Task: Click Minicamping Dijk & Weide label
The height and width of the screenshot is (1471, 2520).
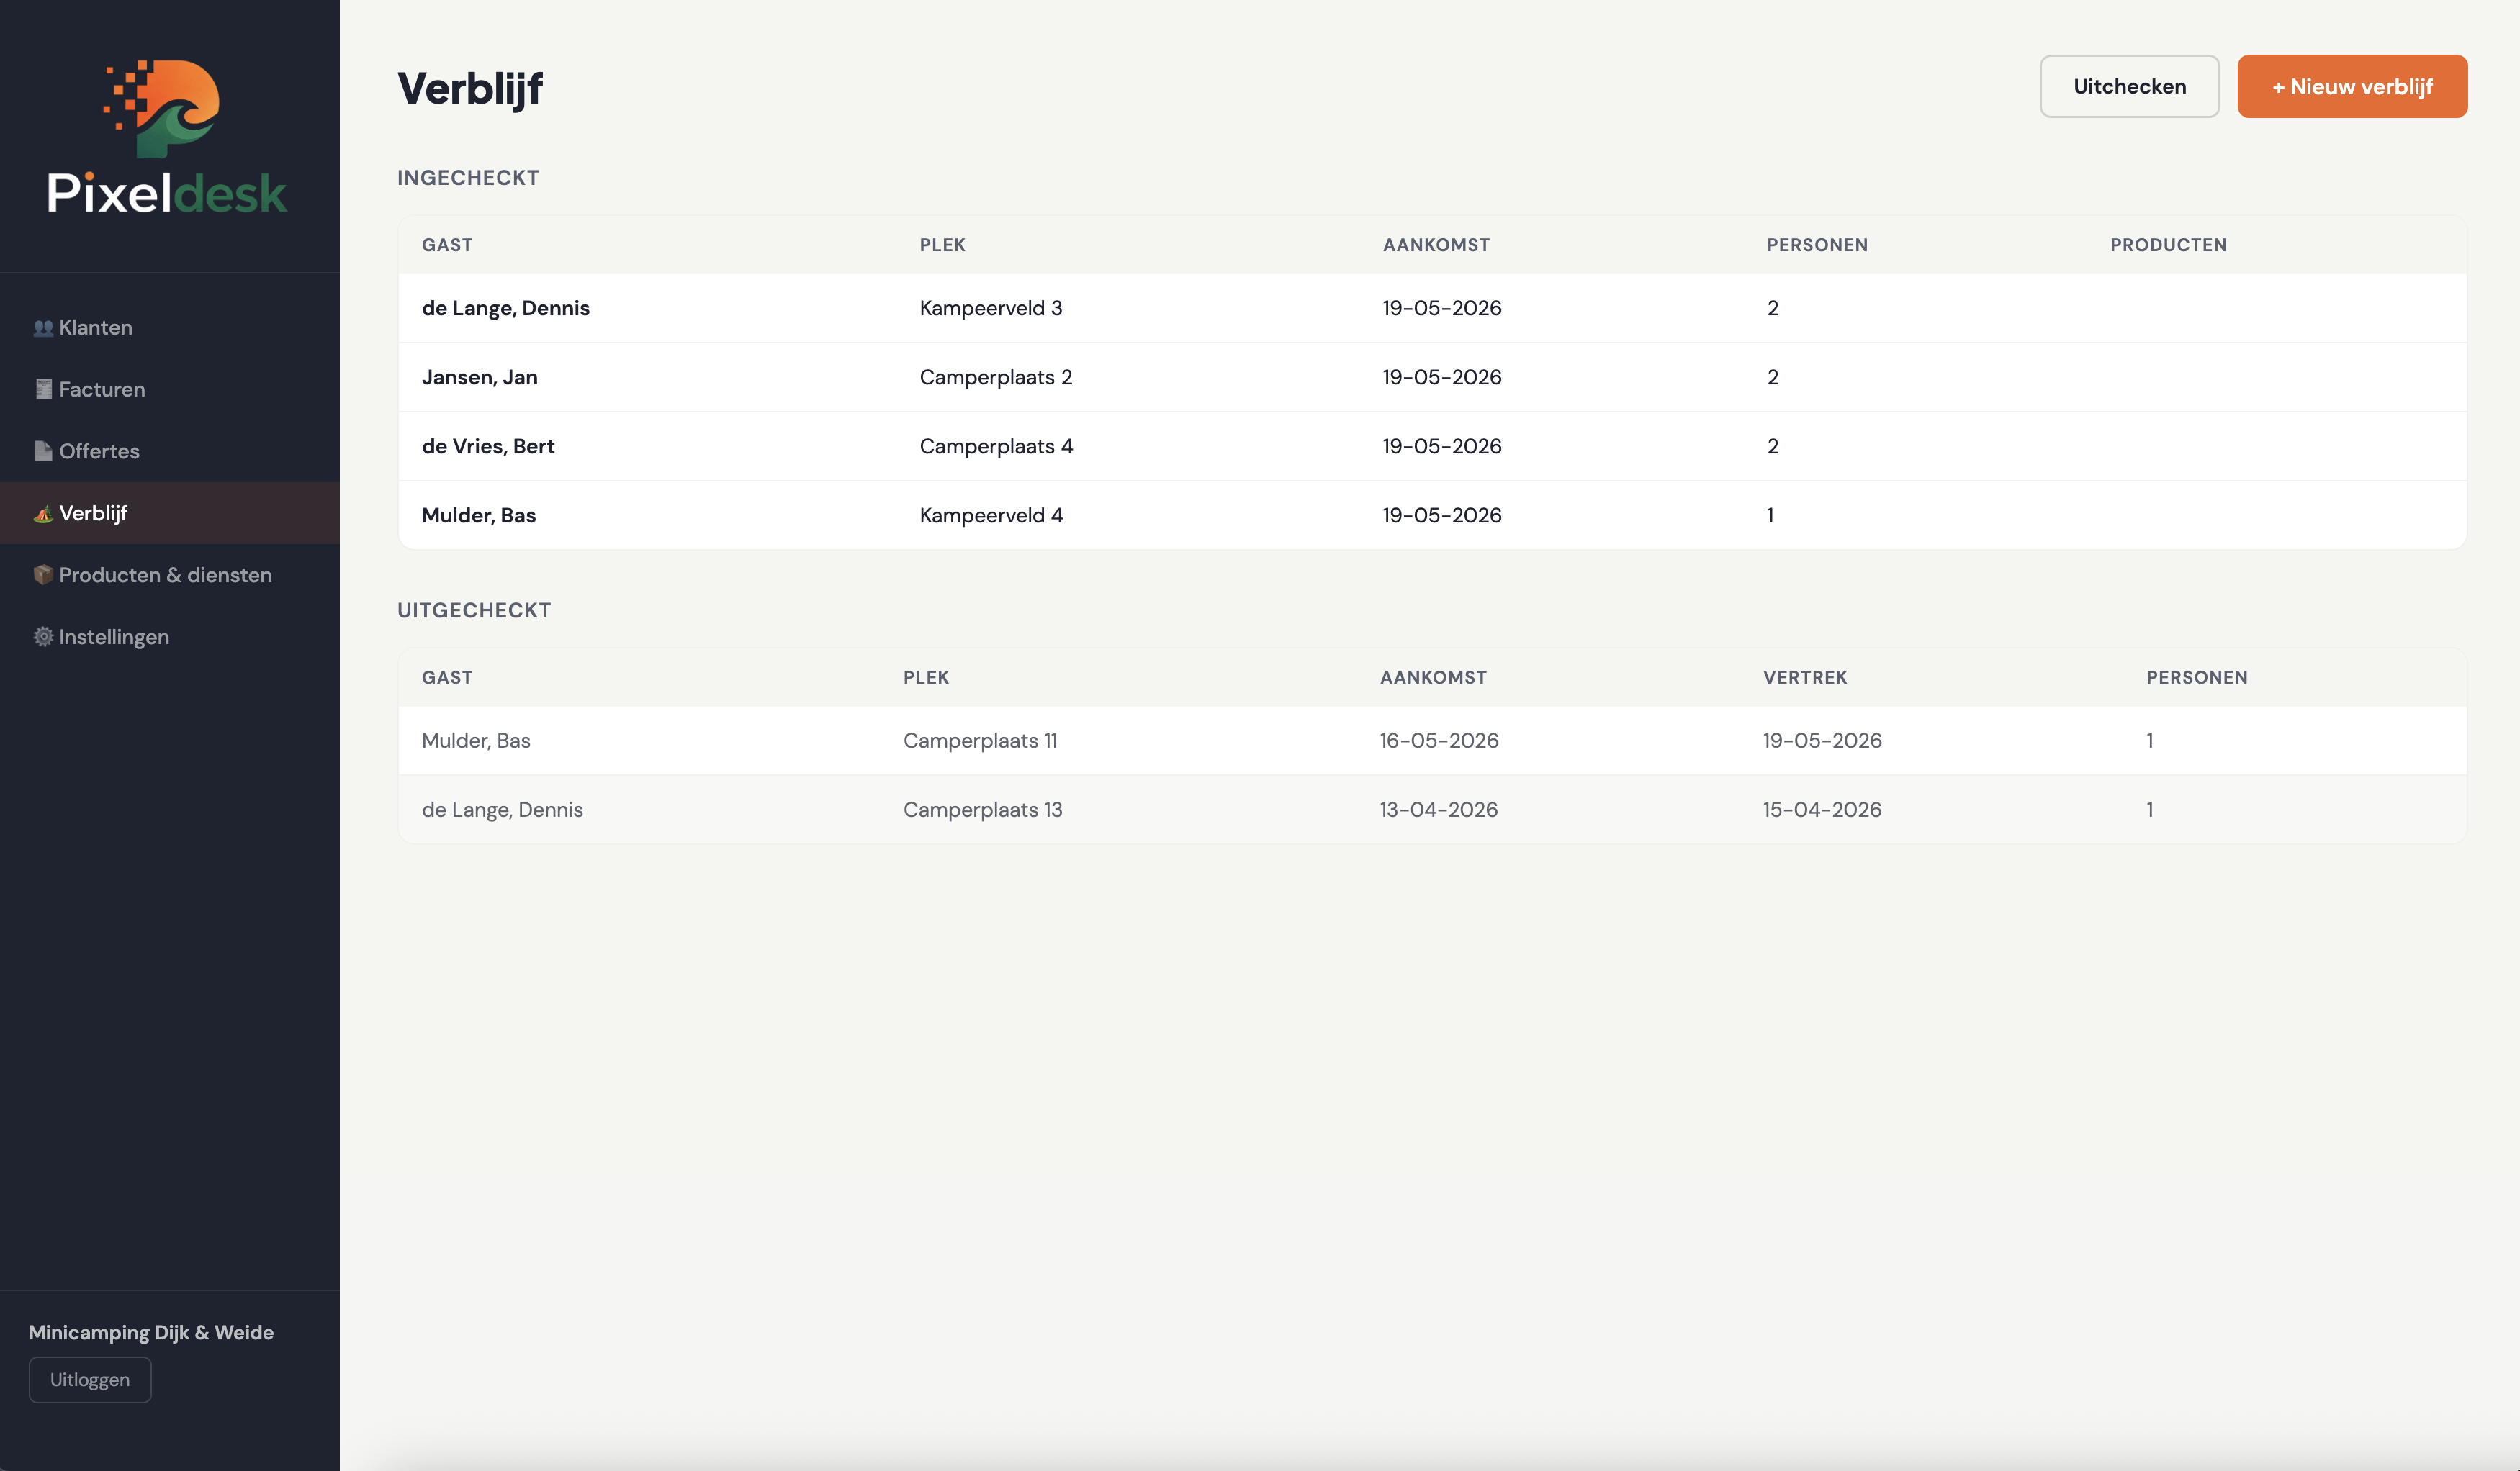Action: click(x=151, y=1333)
